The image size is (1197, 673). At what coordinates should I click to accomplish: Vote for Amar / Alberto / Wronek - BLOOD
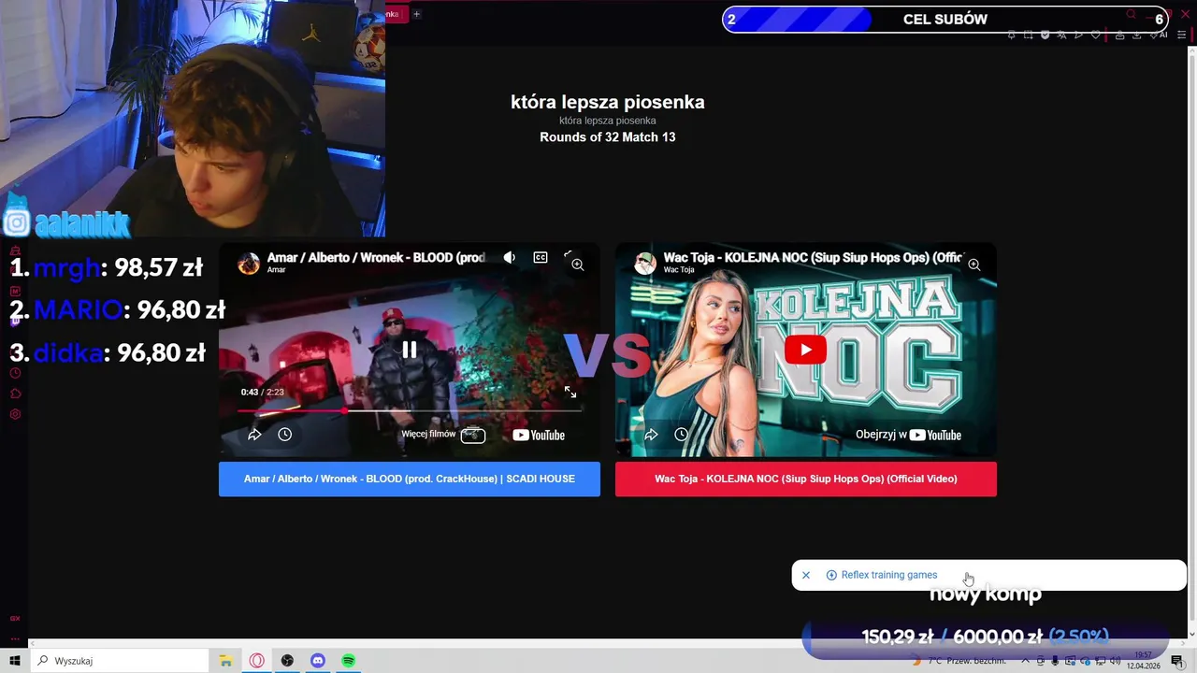[x=410, y=479]
